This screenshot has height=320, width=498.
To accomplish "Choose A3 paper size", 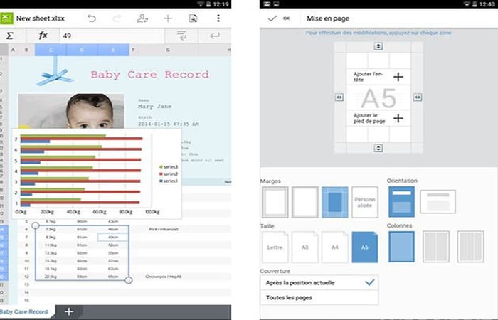I will 305,247.
